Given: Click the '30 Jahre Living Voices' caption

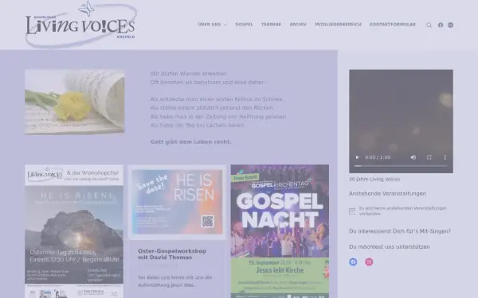Looking at the screenshot, I should pyautogui.click(x=374, y=179).
